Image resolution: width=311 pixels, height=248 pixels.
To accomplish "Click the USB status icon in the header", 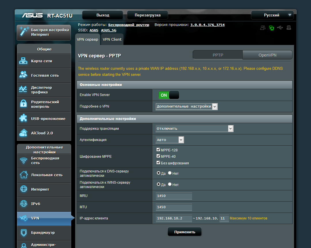I will point(280,28).
